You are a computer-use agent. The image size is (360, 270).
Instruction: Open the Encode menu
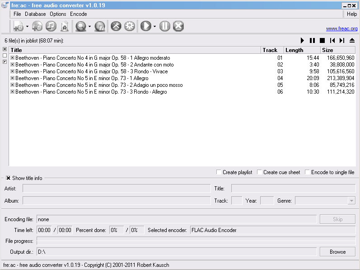[79, 14]
